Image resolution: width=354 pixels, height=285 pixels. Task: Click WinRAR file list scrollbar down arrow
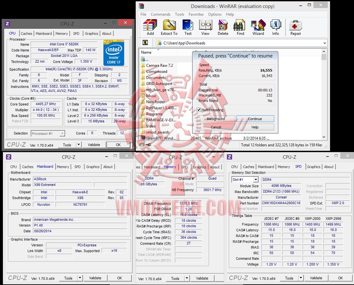pyautogui.click(x=324, y=137)
